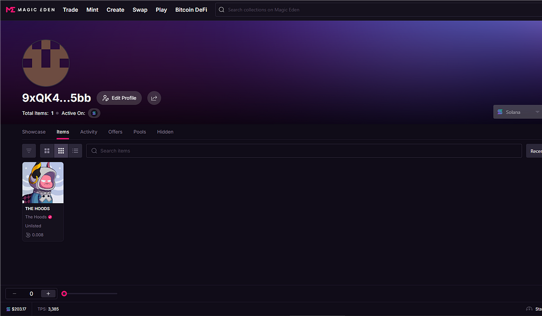
Task: Click the item selection slider handle
Action: (x=64, y=294)
